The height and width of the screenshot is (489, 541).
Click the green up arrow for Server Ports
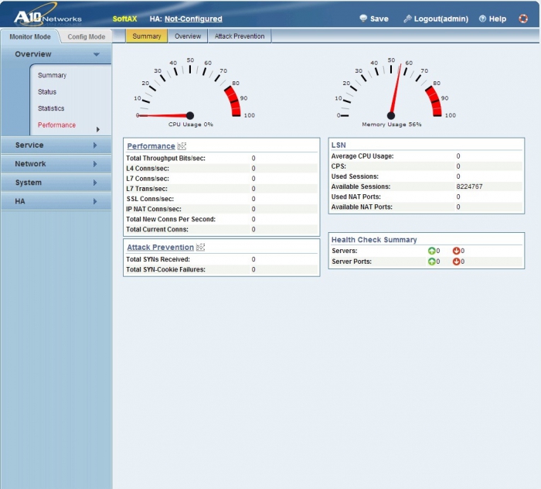point(431,262)
